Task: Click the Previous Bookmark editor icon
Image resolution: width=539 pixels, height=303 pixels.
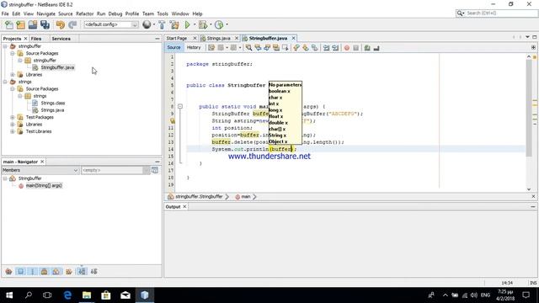Action: (296, 48)
